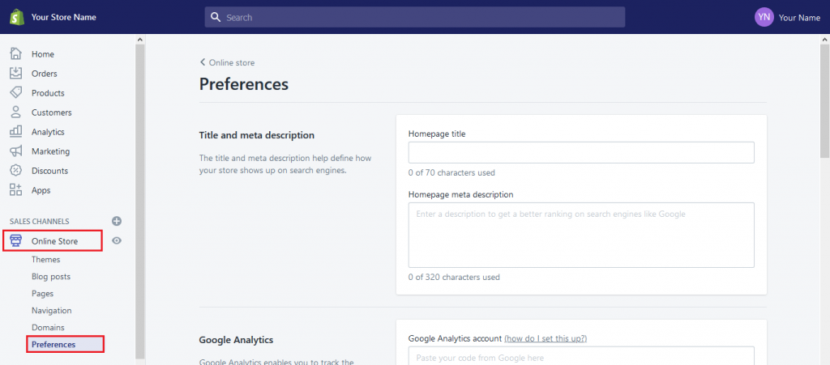Click the Home house icon
The image size is (830, 365).
point(16,54)
